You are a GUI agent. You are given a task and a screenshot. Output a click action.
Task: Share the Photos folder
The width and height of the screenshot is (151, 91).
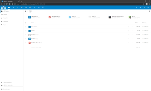coord(129,31)
